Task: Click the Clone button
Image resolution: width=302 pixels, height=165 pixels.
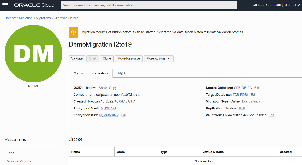Action: [107, 58]
